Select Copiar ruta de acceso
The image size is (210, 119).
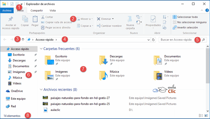(x=56, y=22)
